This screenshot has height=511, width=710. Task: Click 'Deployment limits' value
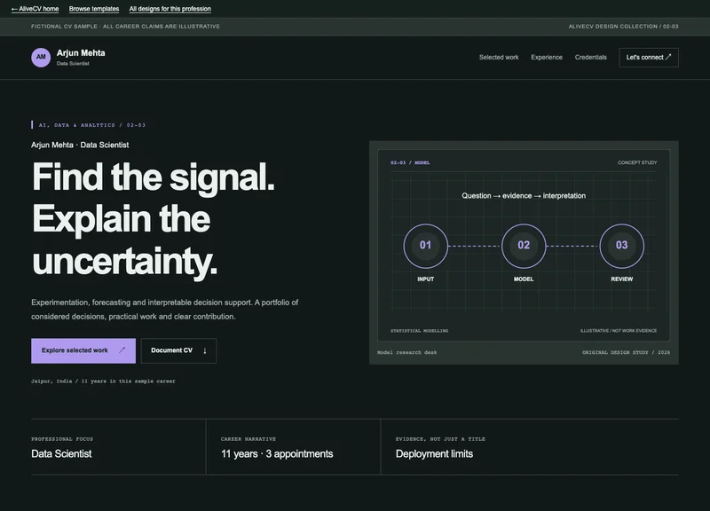coord(434,454)
